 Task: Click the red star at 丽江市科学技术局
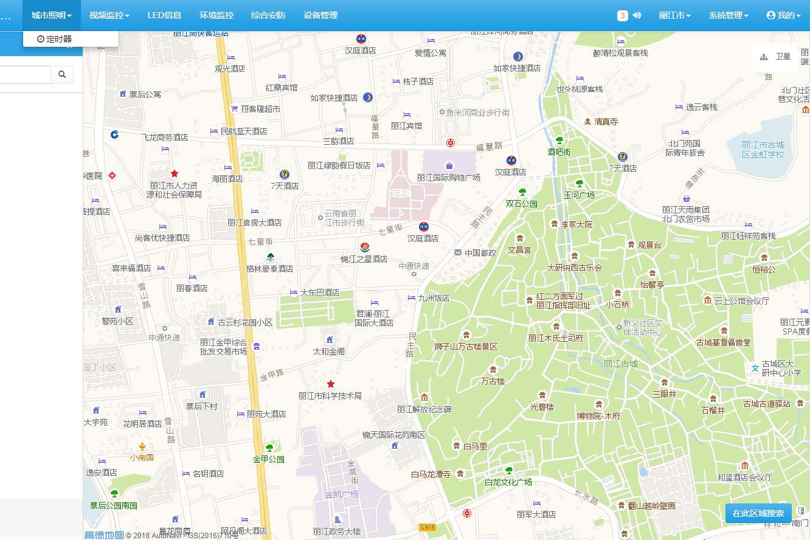[x=331, y=384]
